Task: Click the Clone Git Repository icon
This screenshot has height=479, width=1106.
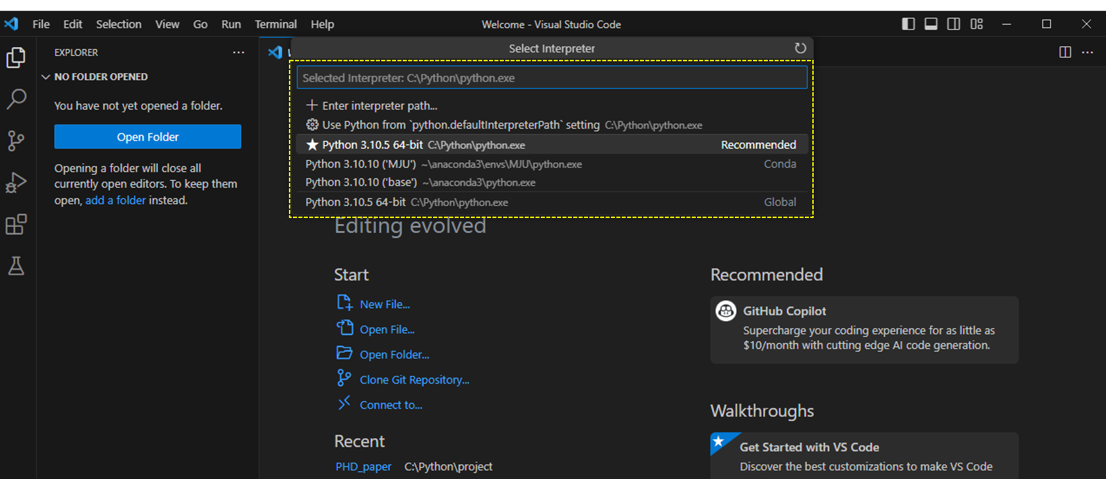Action: point(344,378)
